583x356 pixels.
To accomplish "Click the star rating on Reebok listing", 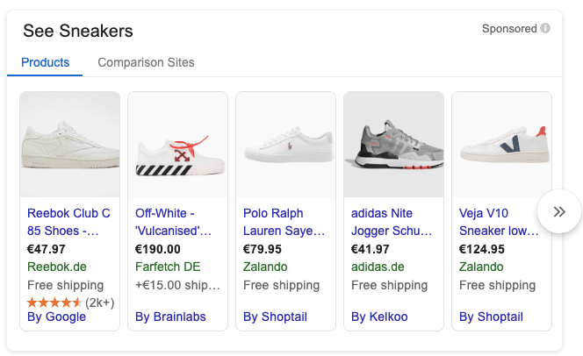I will (x=54, y=302).
